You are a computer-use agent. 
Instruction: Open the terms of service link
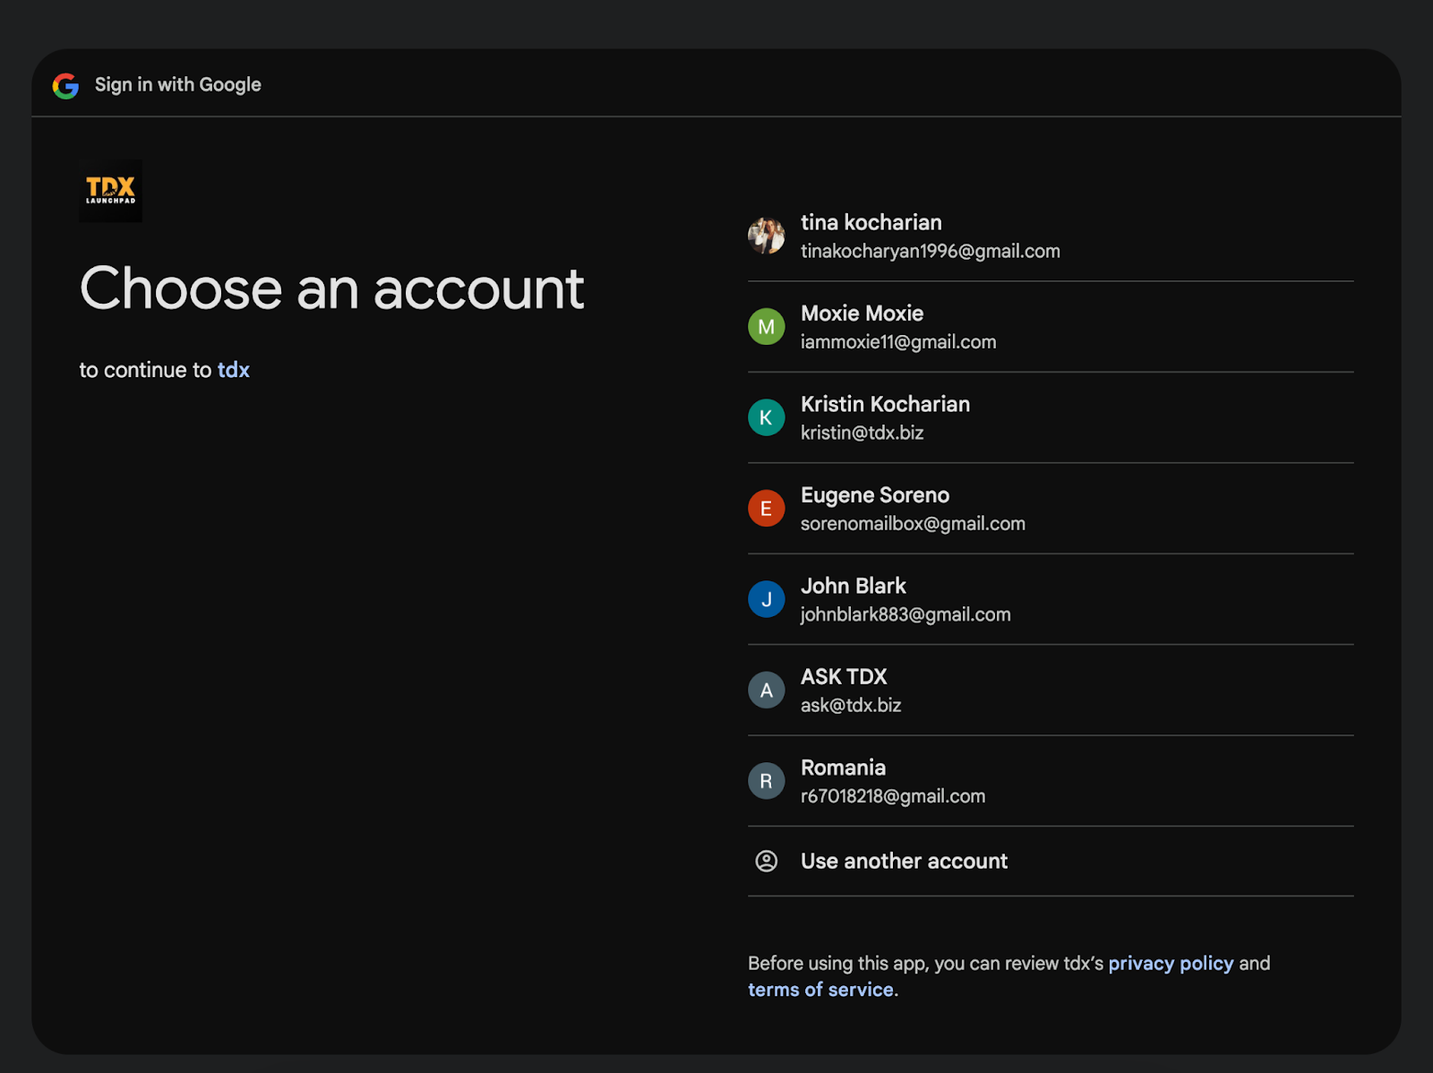point(821,990)
